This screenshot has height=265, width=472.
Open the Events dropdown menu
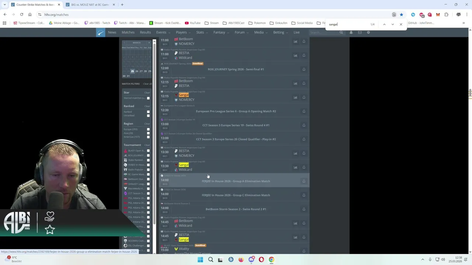(163, 32)
